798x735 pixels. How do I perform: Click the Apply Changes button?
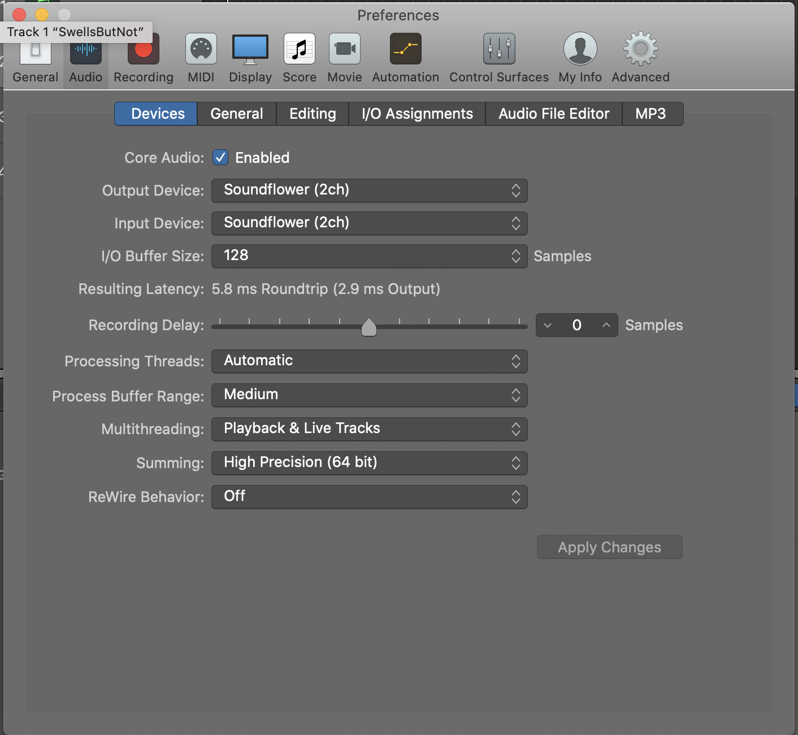[x=610, y=547]
